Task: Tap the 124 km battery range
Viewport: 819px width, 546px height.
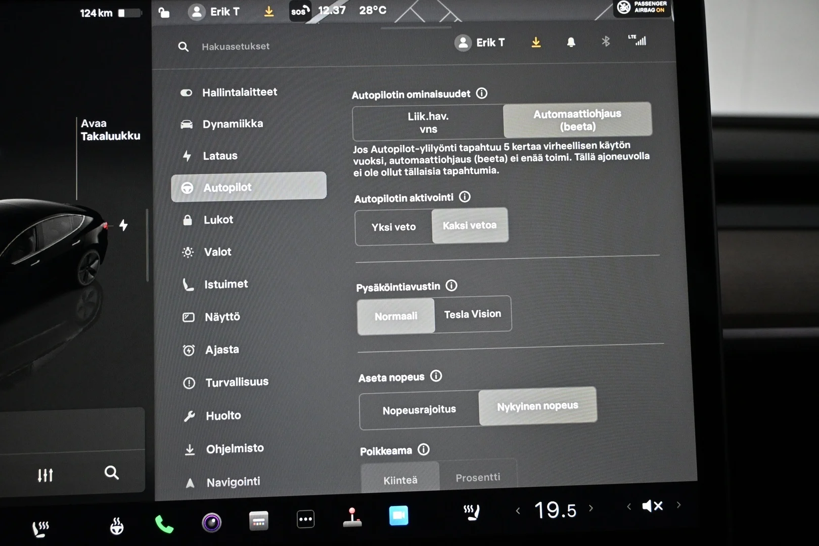Action: click(96, 13)
